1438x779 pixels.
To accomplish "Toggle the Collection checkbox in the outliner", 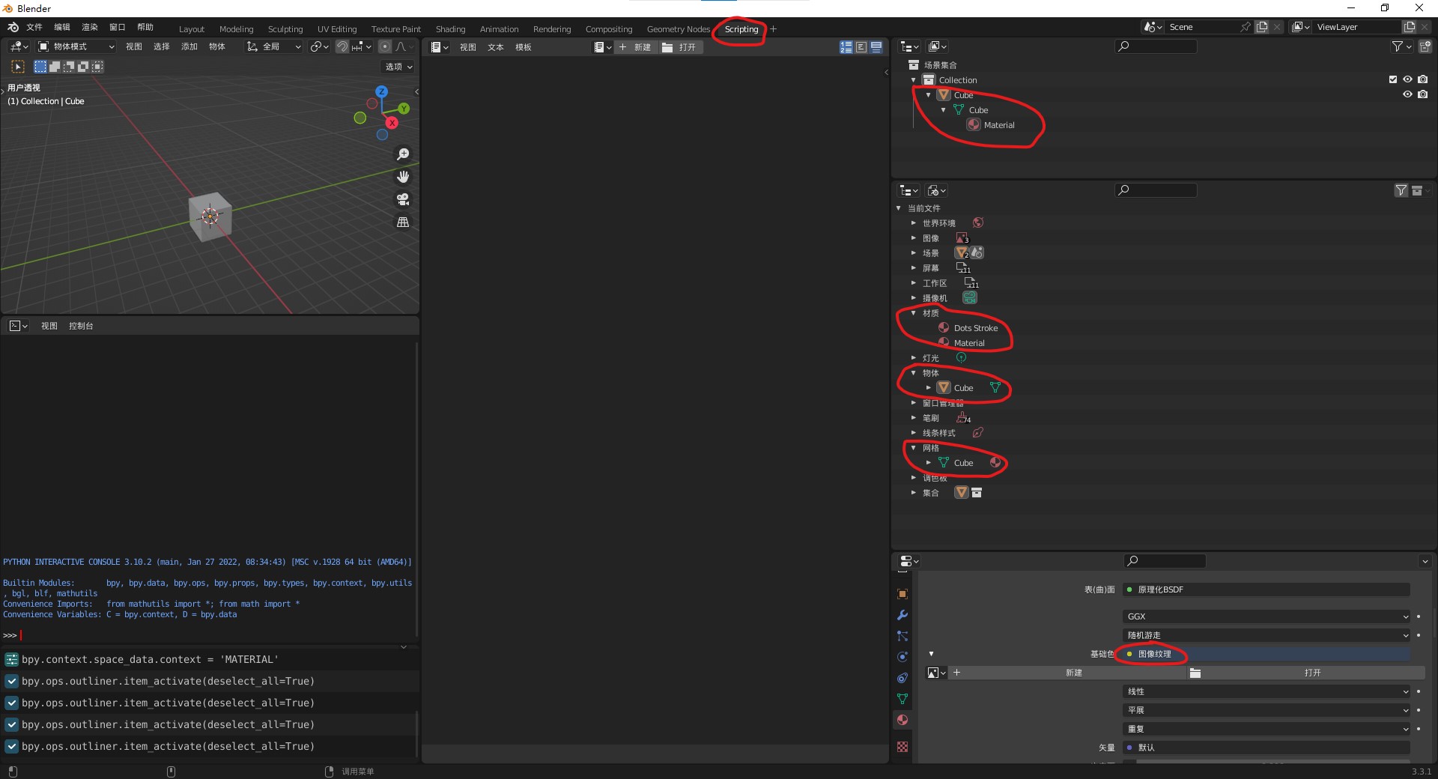I will (1392, 79).
